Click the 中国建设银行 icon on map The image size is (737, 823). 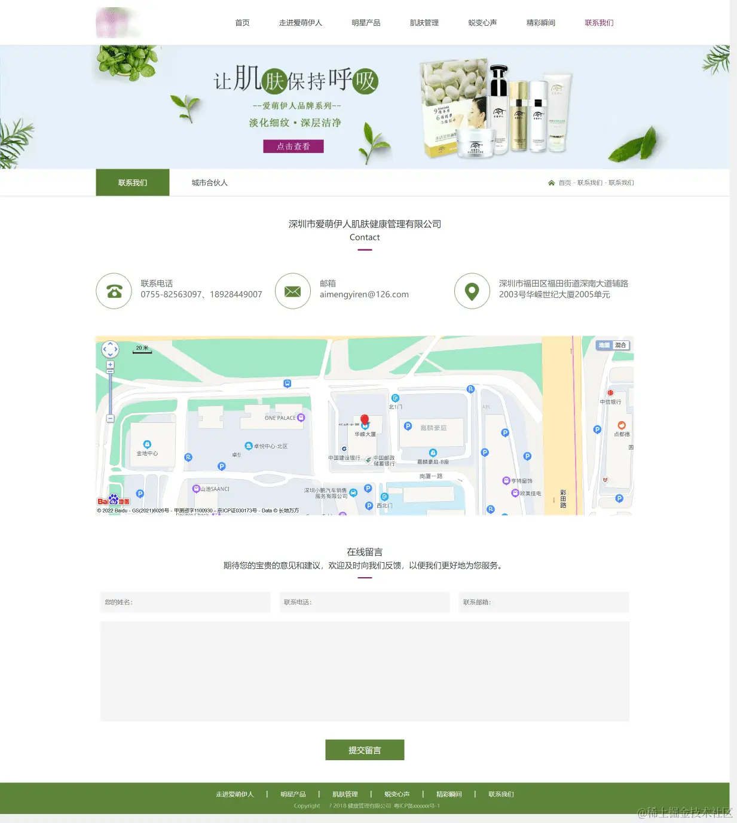pos(344,449)
